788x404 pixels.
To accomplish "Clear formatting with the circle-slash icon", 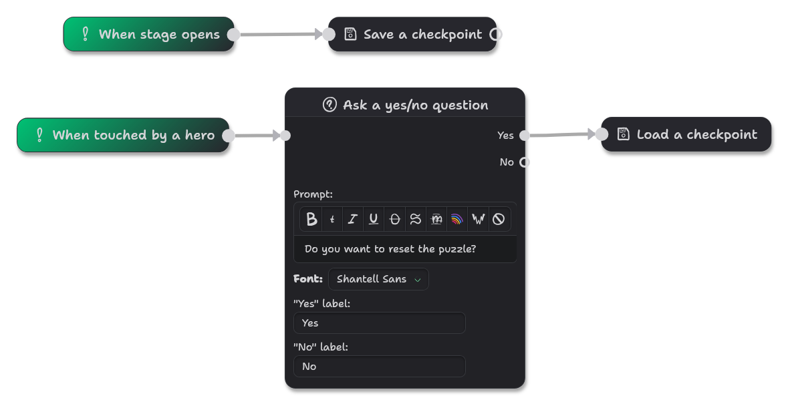I will [499, 218].
